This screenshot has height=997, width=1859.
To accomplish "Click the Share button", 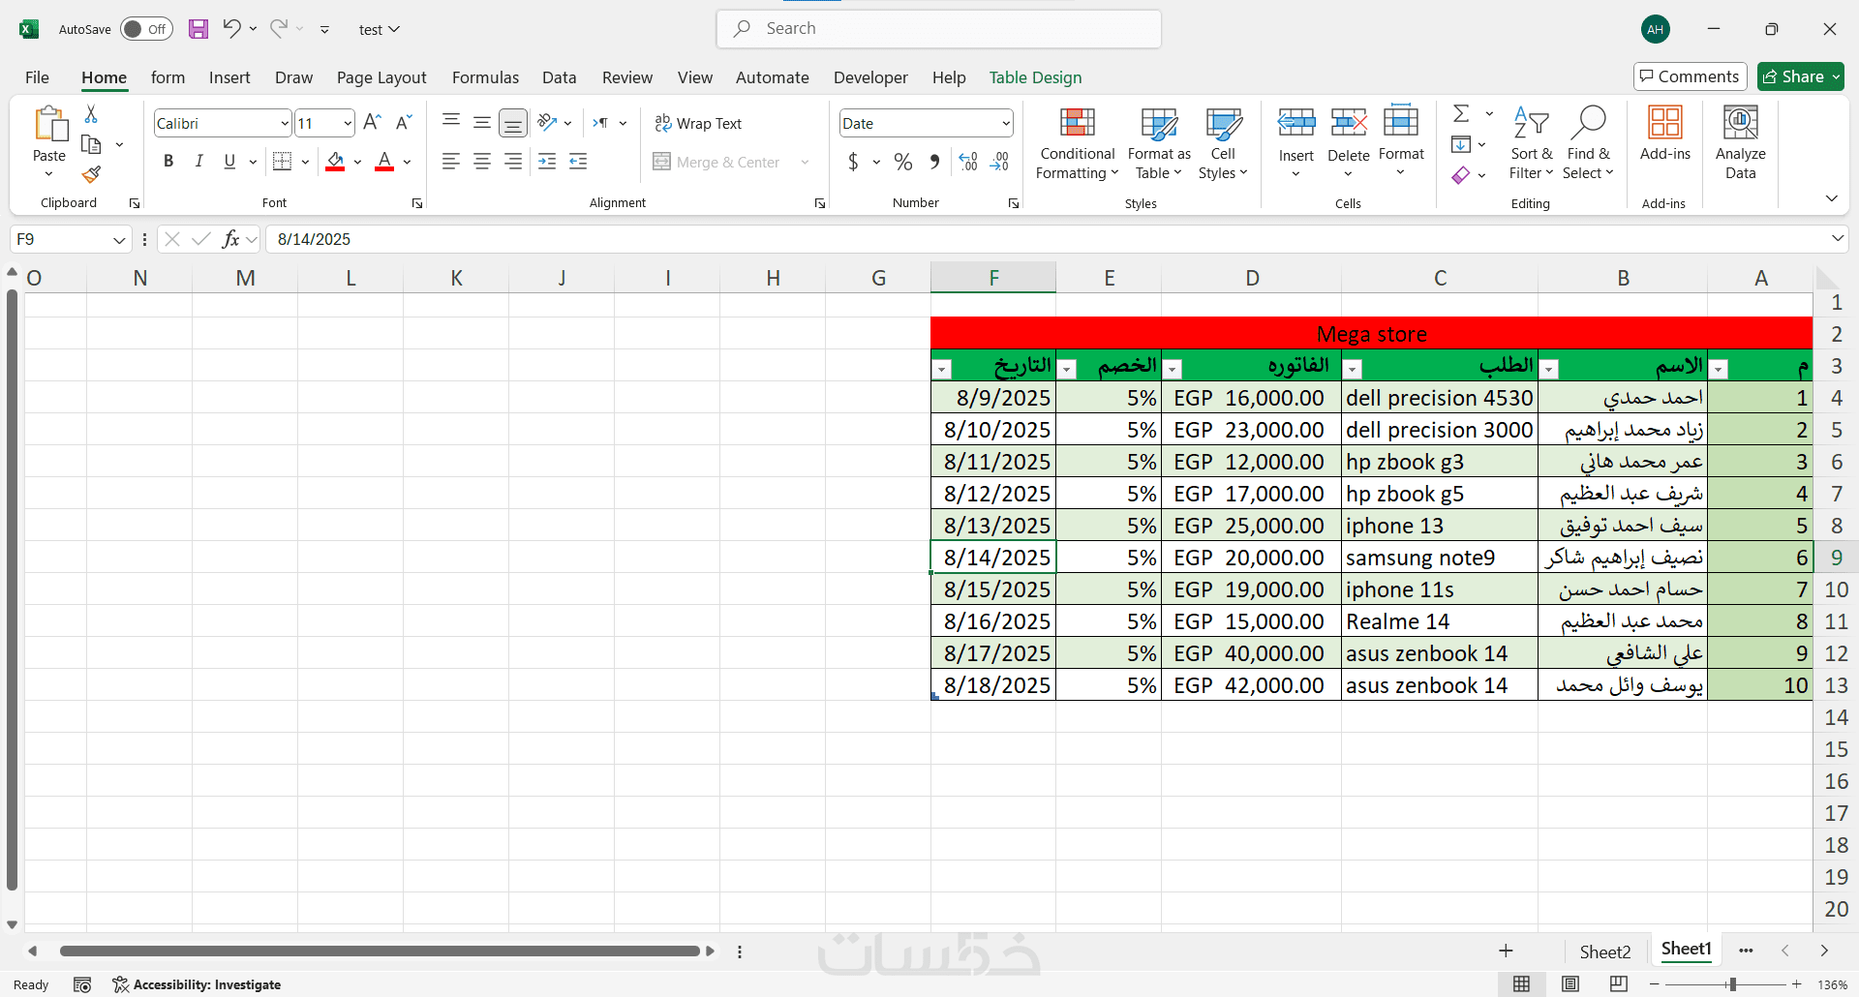I will (x=1801, y=76).
